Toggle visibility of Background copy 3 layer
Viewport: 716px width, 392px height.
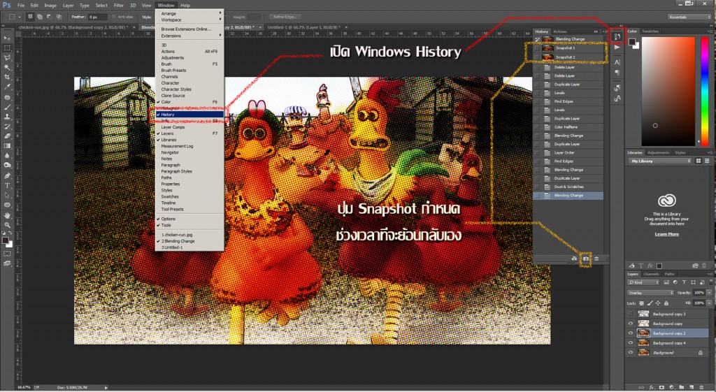(x=631, y=314)
